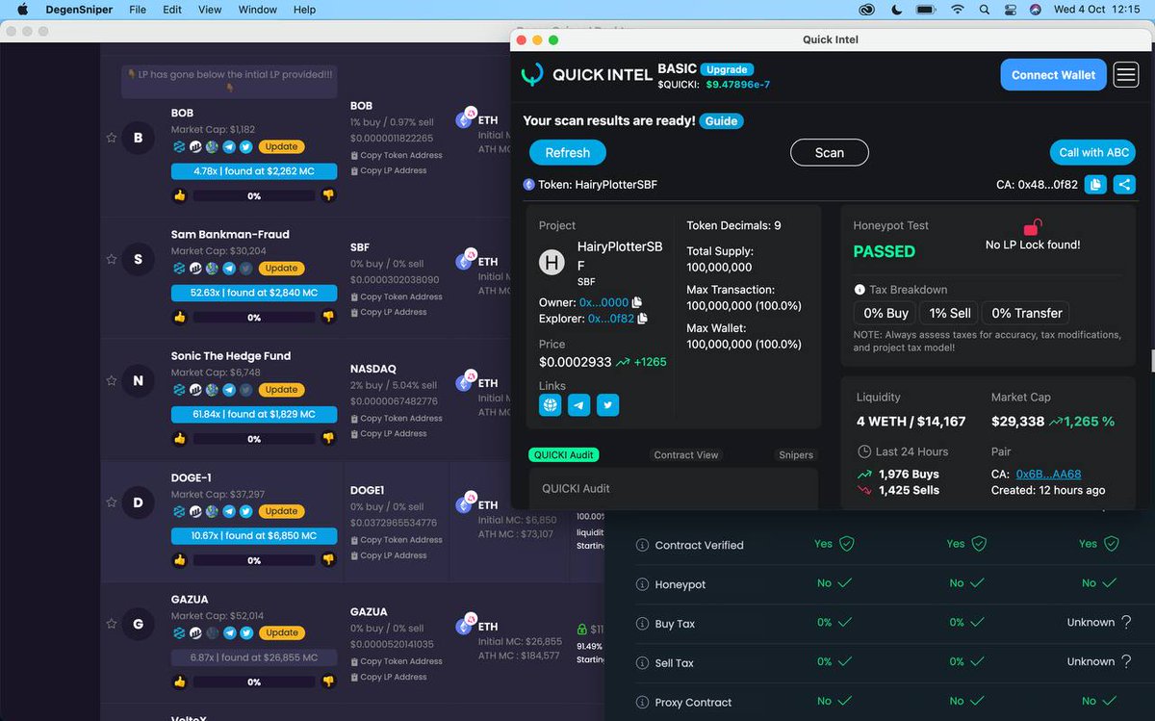1155x721 pixels.
Task: Click Connect Wallet
Action: click(x=1053, y=75)
